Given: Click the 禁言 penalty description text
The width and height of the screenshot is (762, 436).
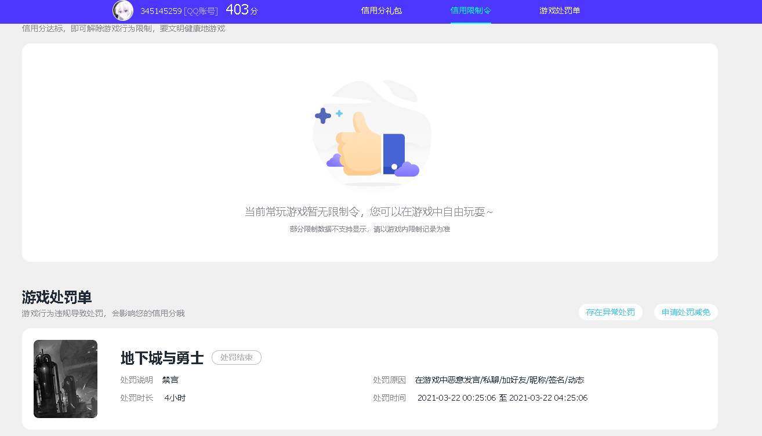Looking at the screenshot, I should pyautogui.click(x=170, y=380).
